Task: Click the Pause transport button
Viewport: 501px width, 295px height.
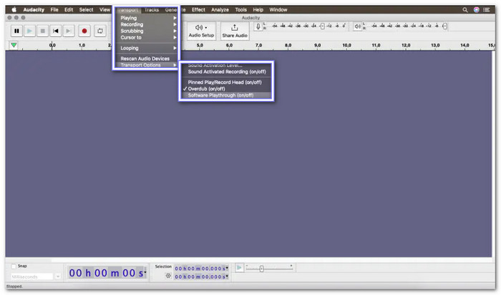Action: click(x=16, y=31)
